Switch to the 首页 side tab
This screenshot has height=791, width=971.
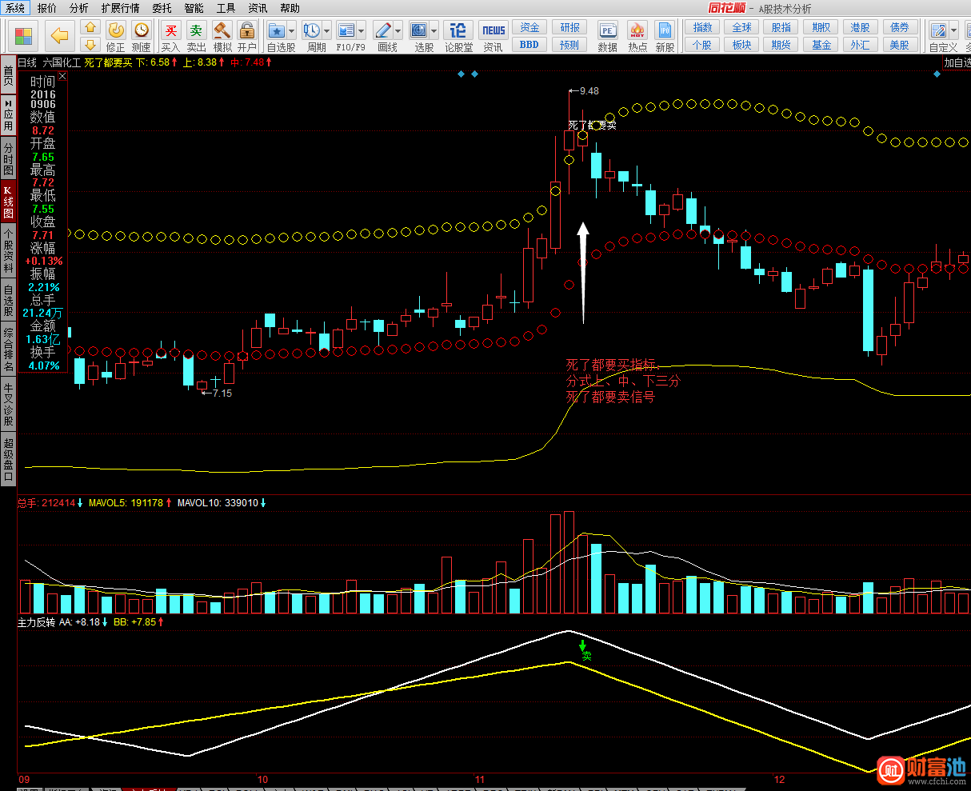pyautogui.click(x=8, y=75)
